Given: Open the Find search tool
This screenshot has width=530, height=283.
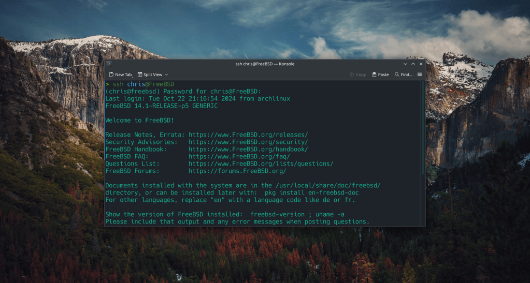Looking at the screenshot, I should [x=403, y=75].
